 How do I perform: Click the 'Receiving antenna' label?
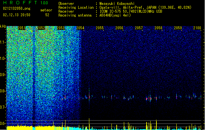point(75,15)
